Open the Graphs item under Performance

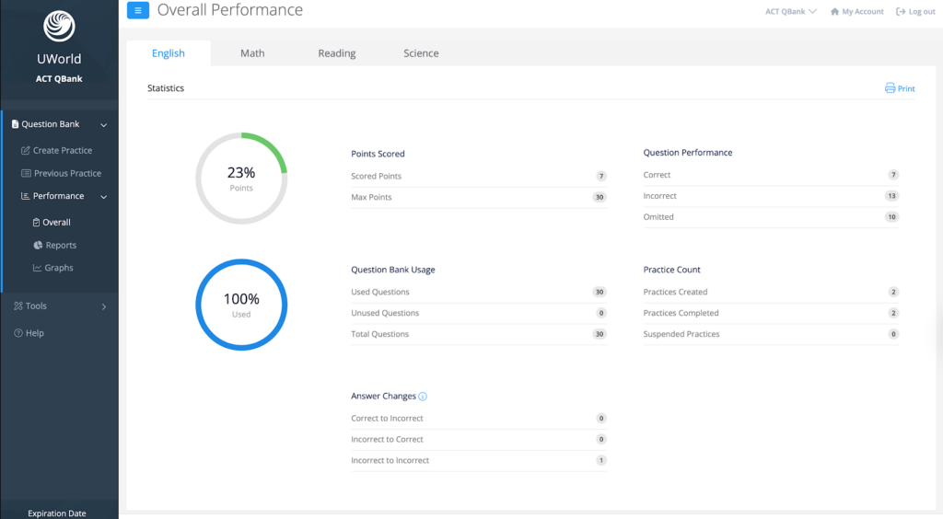point(58,268)
